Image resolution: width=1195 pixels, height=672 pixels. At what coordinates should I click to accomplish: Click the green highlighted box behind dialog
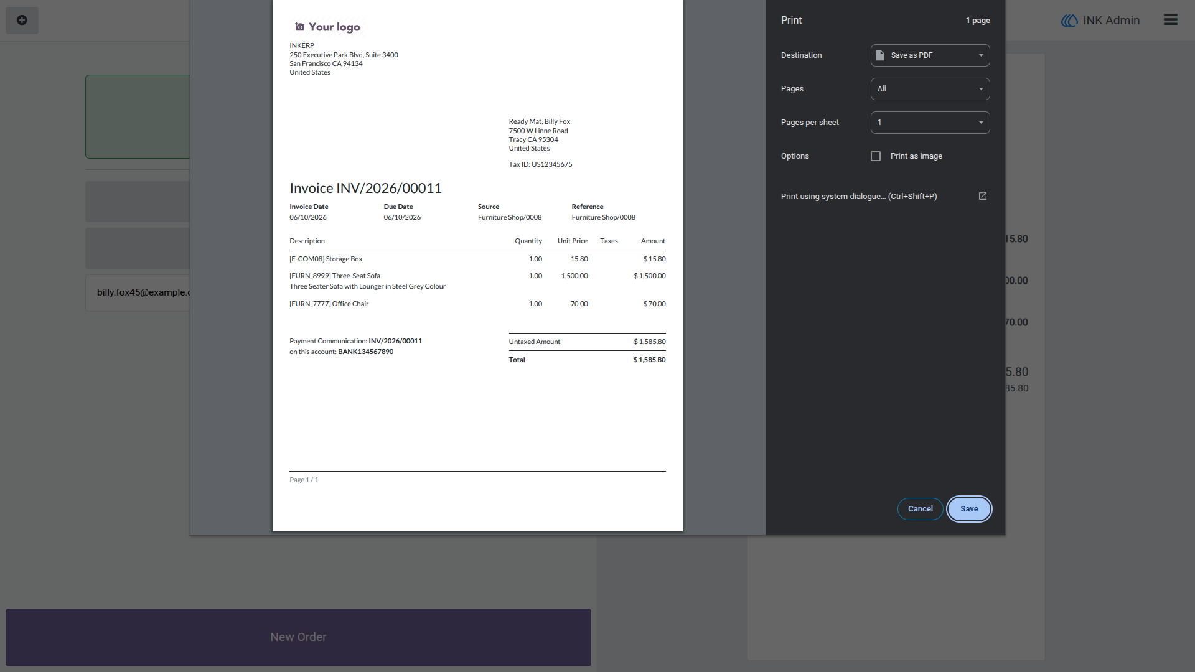pos(138,116)
